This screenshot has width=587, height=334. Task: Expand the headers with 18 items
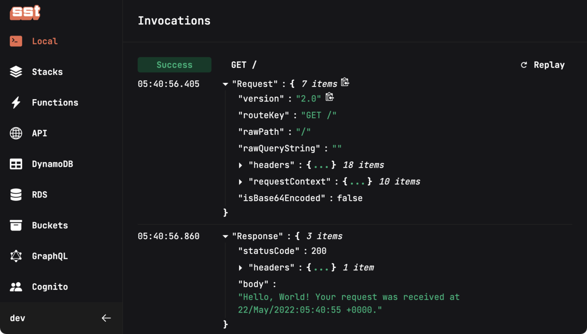click(240, 165)
